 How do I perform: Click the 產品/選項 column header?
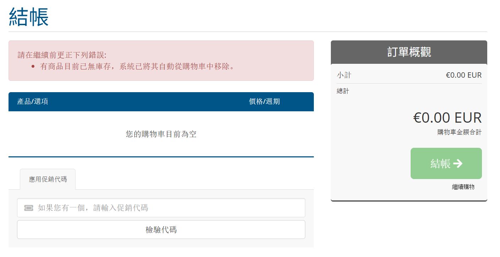(x=33, y=102)
